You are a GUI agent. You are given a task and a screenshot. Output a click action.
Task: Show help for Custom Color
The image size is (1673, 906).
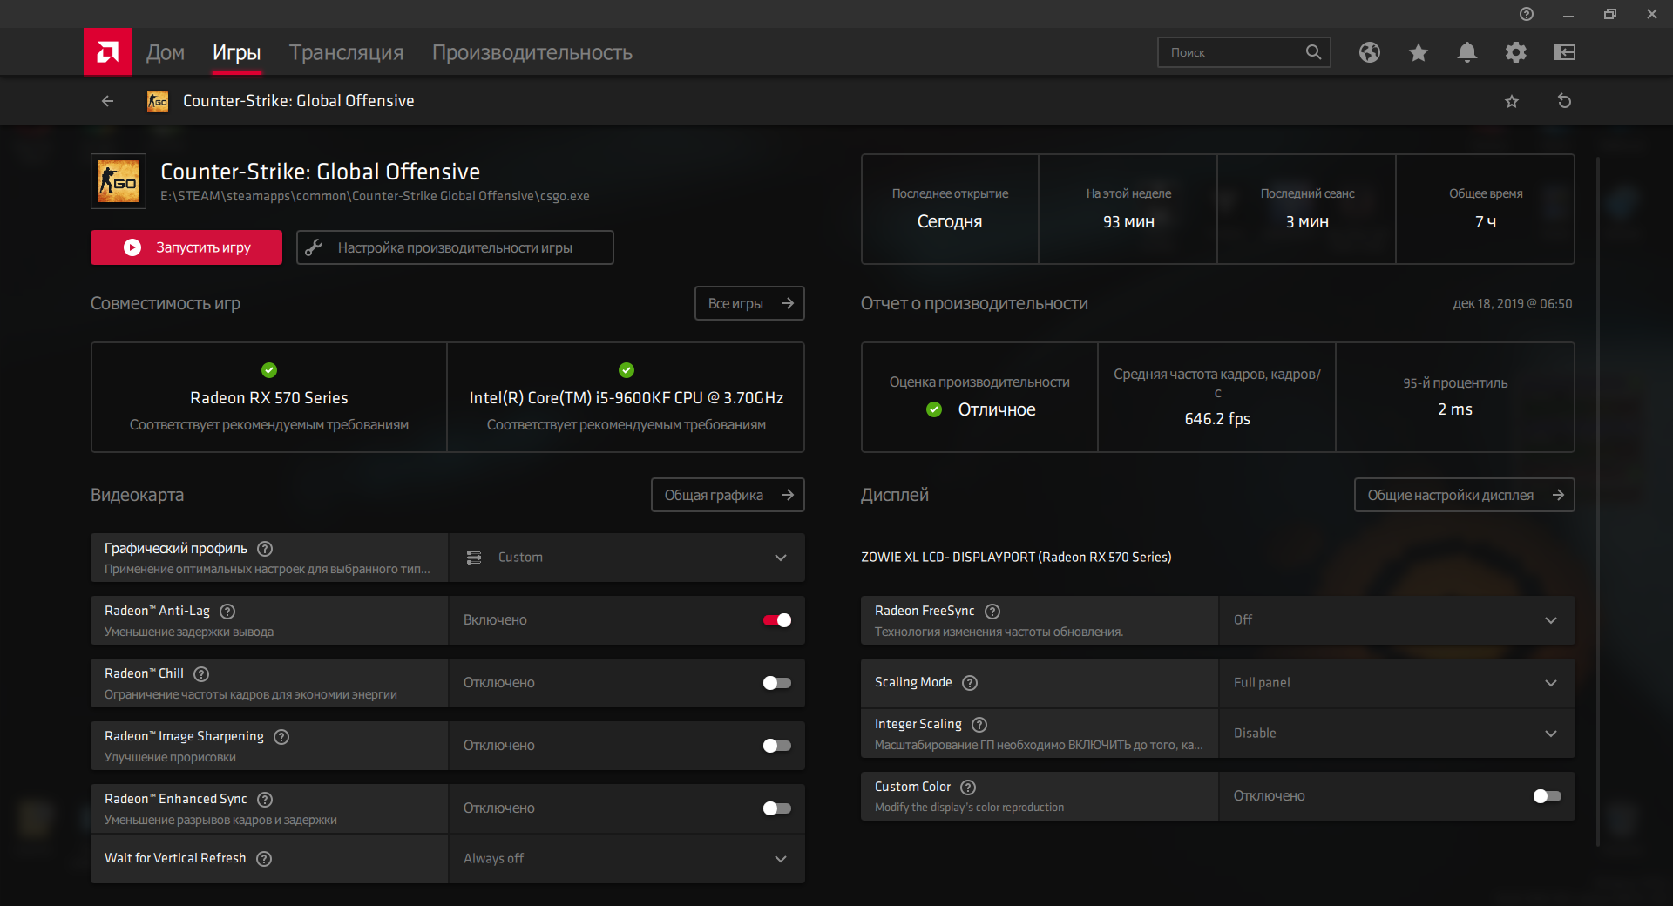point(968,788)
